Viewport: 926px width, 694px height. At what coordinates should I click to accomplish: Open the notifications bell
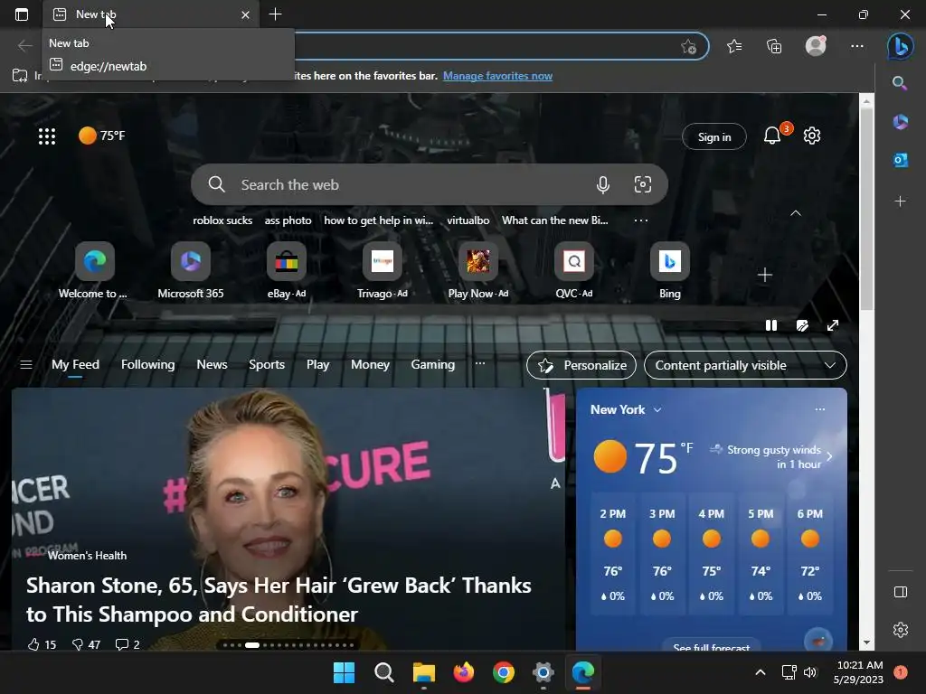point(772,136)
